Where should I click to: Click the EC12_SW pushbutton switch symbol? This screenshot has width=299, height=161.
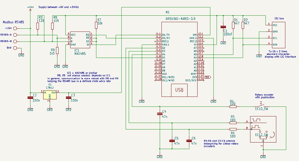[261, 104]
